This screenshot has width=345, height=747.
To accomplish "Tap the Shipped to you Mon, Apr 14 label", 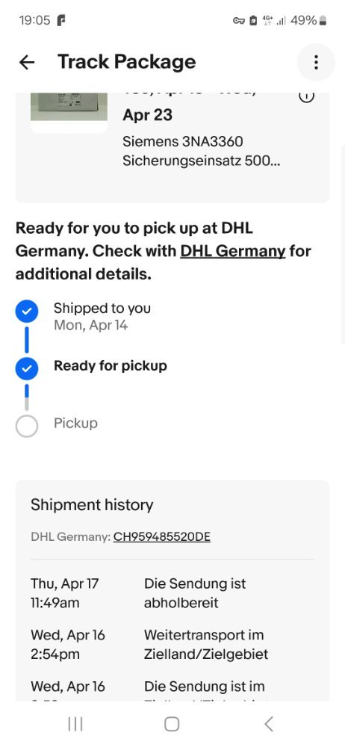I will pyautogui.click(x=102, y=317).
